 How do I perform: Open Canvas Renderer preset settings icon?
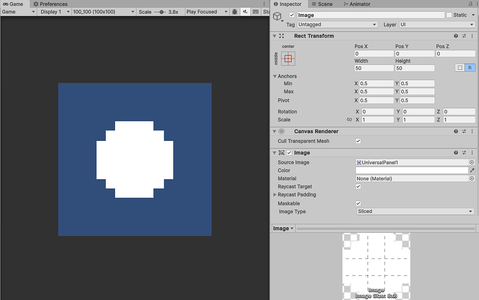tap(464, 132)
